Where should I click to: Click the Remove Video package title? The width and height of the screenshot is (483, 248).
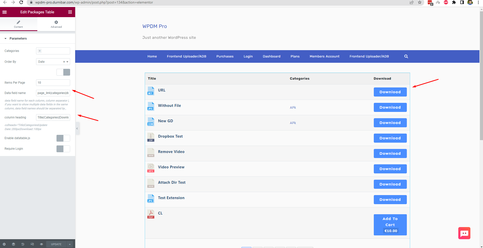[x=171, y=152]
